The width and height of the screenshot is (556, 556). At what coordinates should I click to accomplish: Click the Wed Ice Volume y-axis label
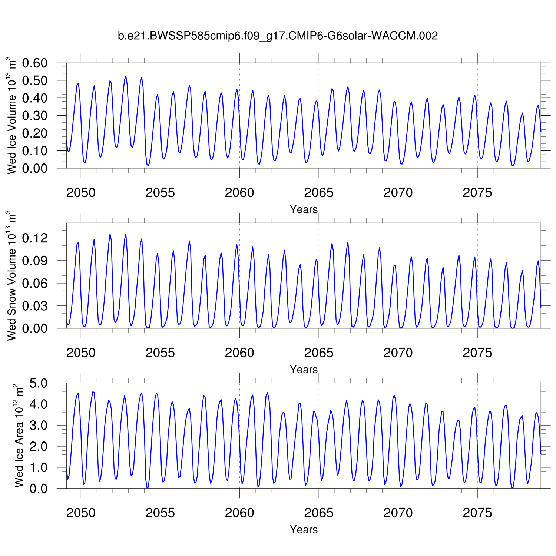(x=12, y=115)
